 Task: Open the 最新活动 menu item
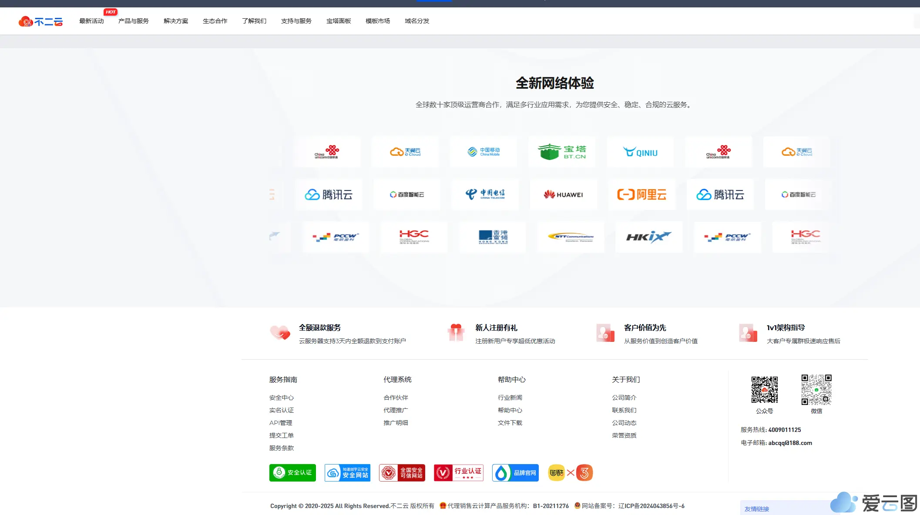91,21
